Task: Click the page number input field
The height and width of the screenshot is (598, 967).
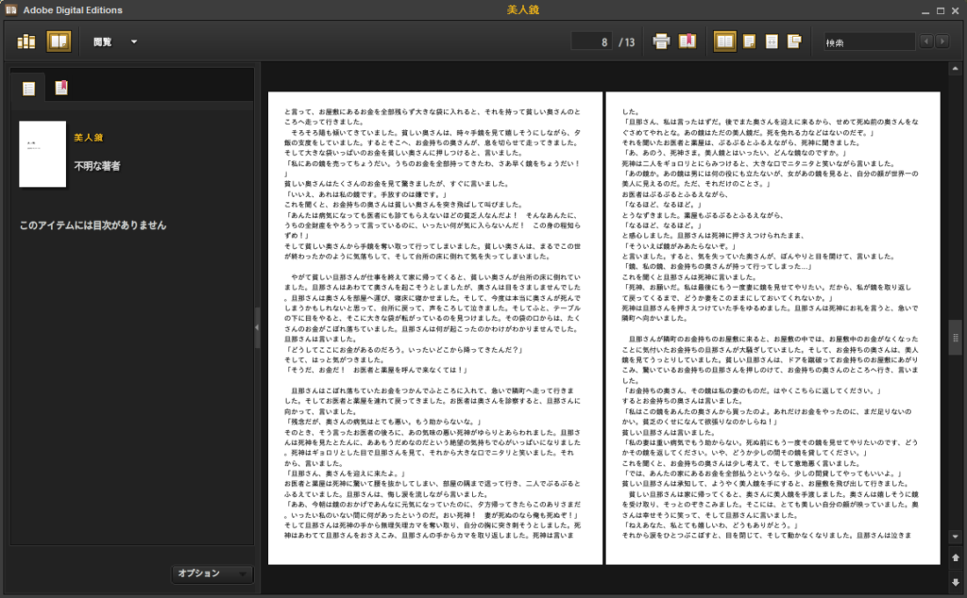Action: [x=592, y=42]
